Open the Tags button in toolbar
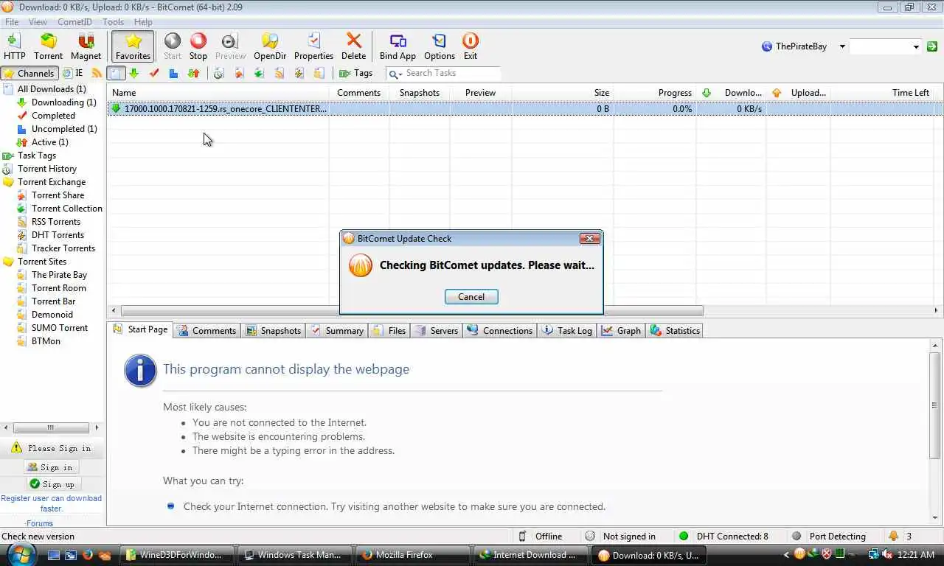944x566 pixels. pyautogui.click(x=355, y=73)
